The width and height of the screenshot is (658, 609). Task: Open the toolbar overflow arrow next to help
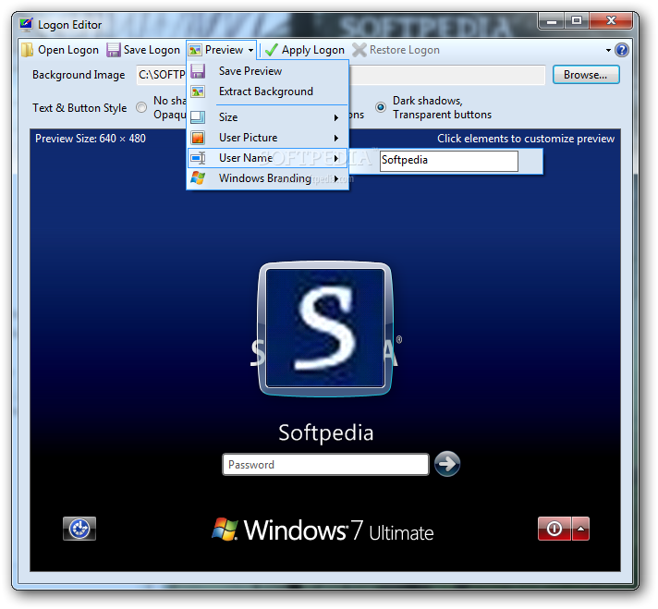(608, 51)
